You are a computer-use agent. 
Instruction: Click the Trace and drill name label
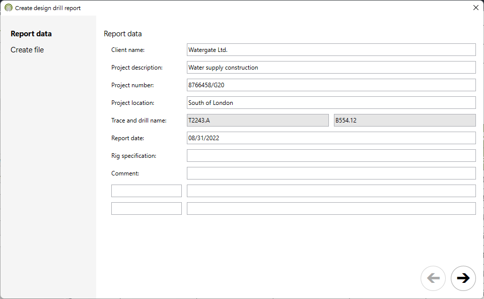point(139,120)
